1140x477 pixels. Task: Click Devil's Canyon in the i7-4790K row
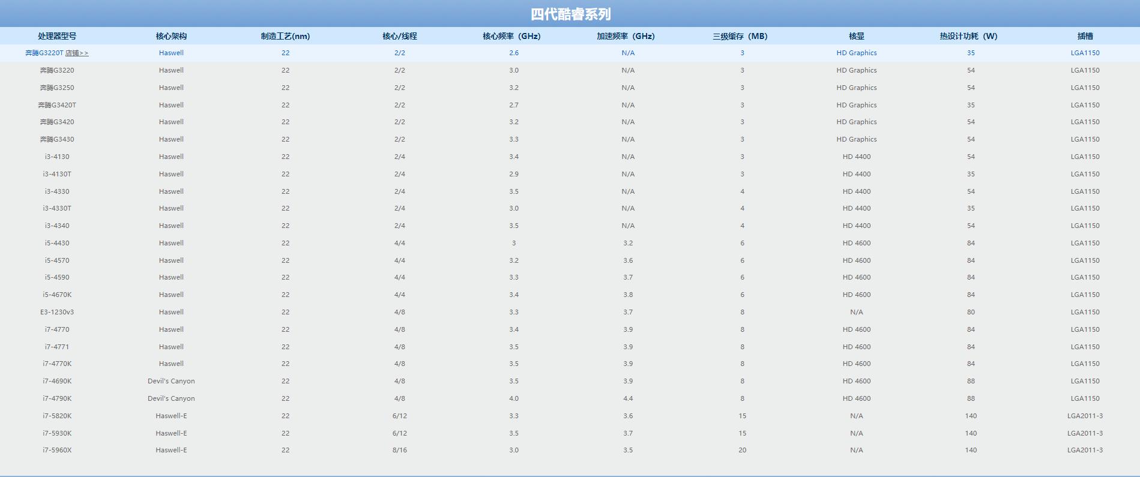click(171, 398)
